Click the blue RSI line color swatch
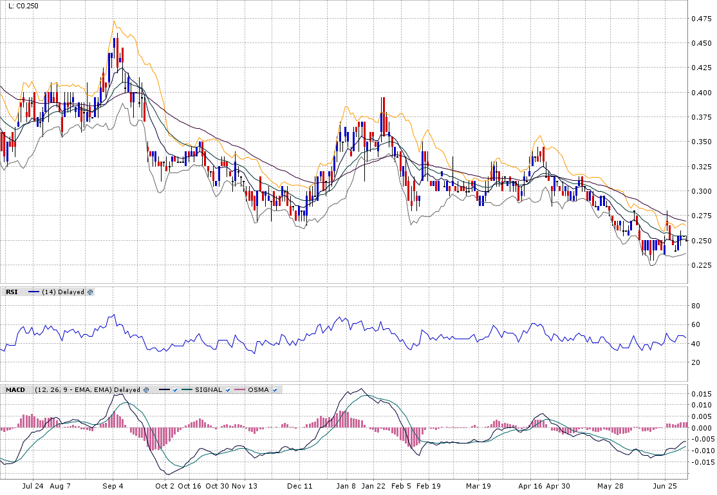 [x=34, y=292]
